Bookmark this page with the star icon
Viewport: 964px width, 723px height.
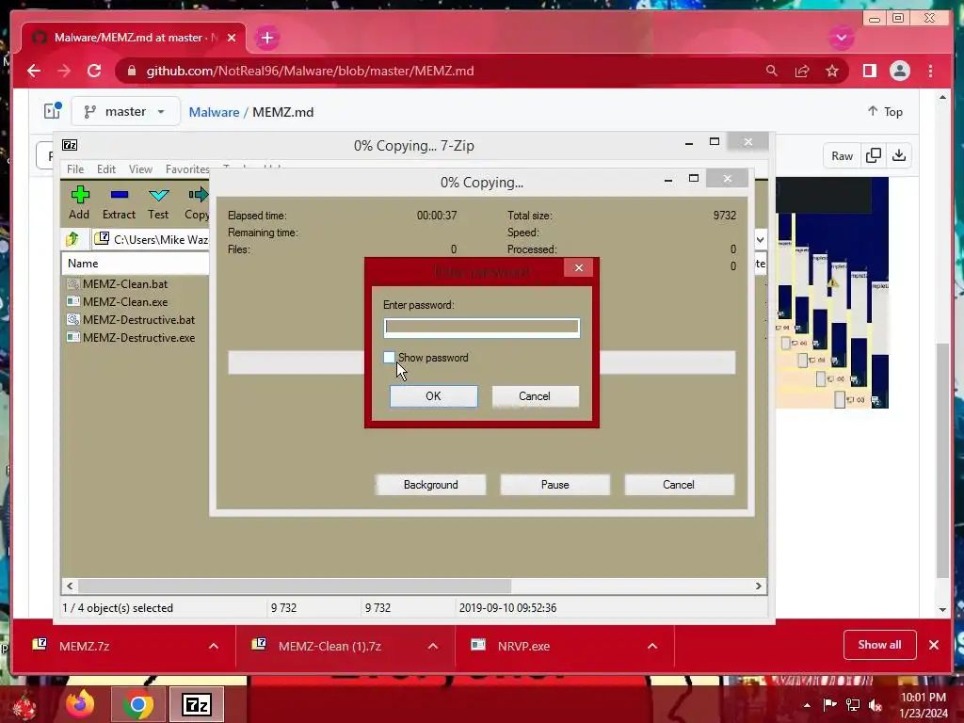[832, 71]
